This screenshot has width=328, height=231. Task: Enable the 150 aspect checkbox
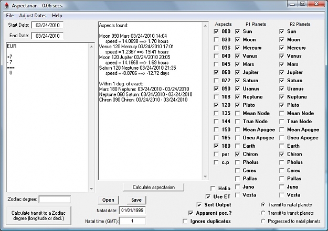(216, 130)
